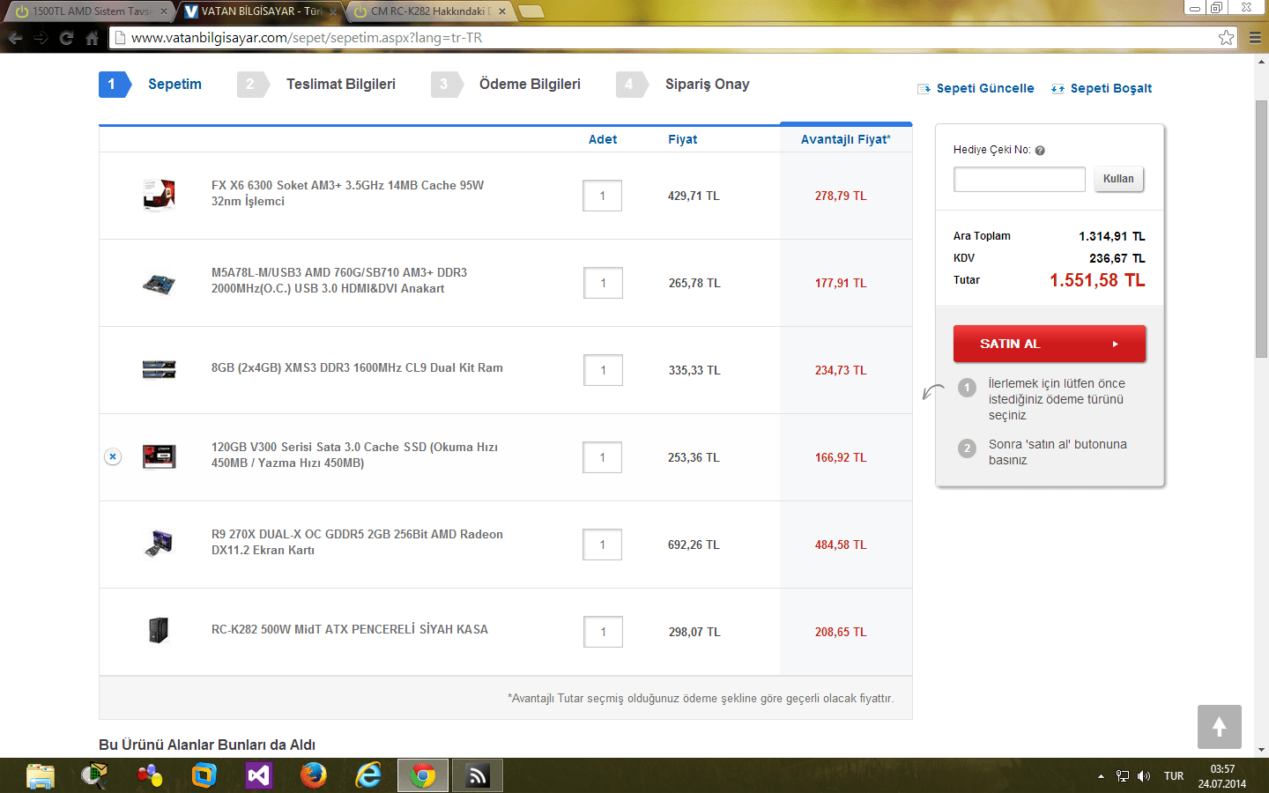Open the 120GB V300 Serisi SSD product link

tap(354, 455)
